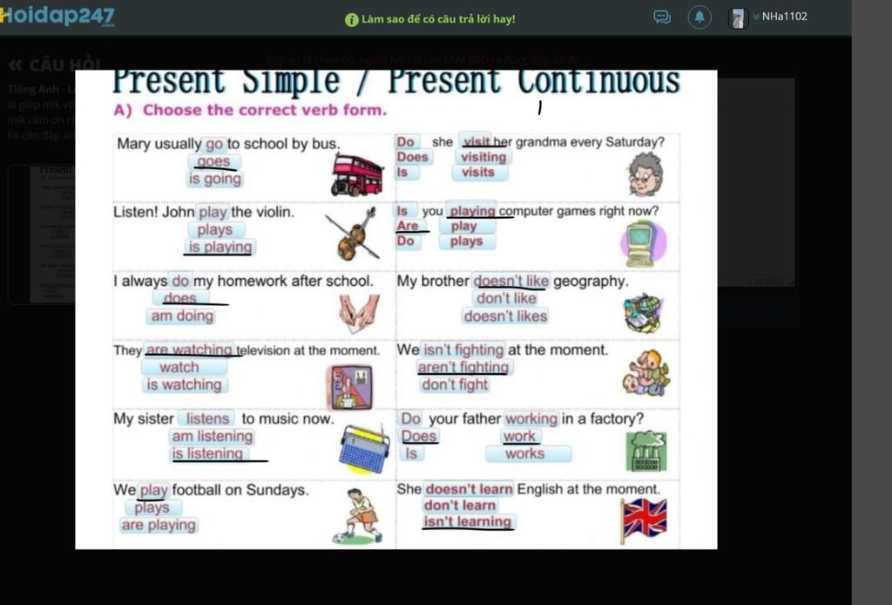Select 'is watching' option
Screen dimensions: 892x605
coord(185,384)
